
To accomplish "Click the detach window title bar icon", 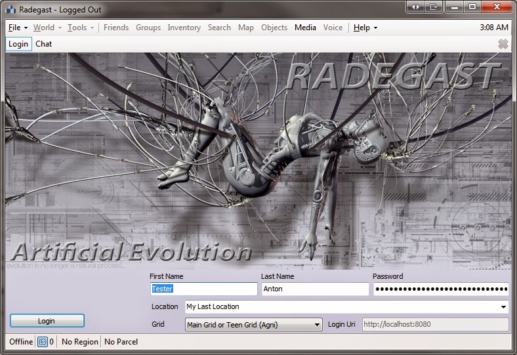I will [x=434, y=7].
